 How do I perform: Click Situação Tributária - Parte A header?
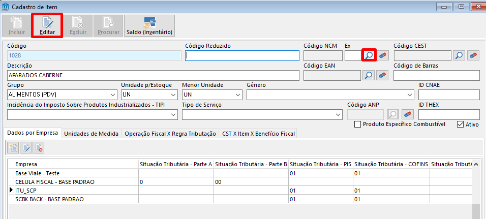[x=176, y=164]
